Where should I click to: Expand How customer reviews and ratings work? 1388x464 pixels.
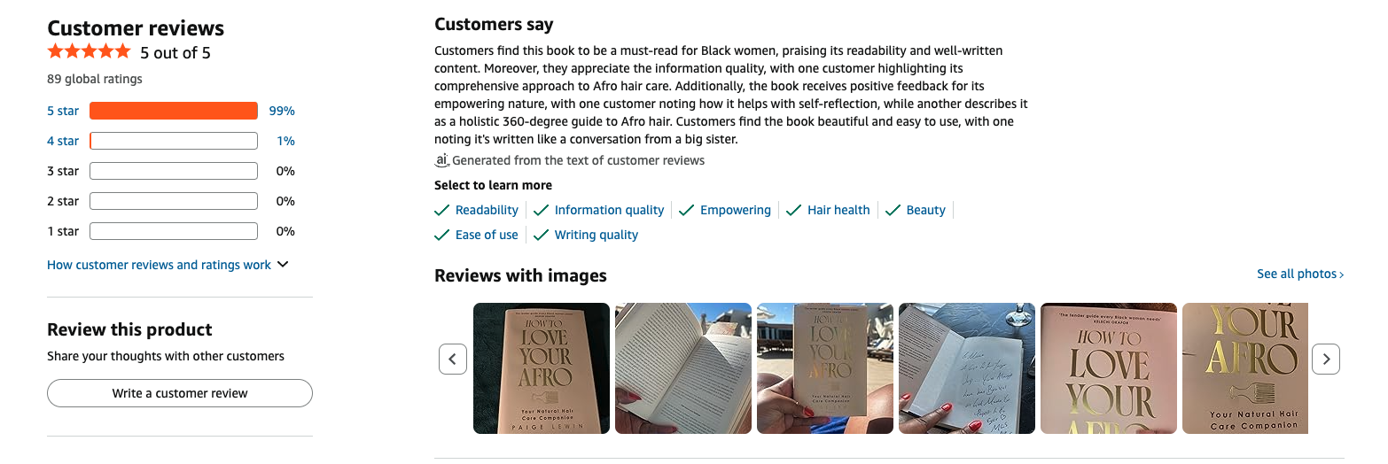(159, 265)
